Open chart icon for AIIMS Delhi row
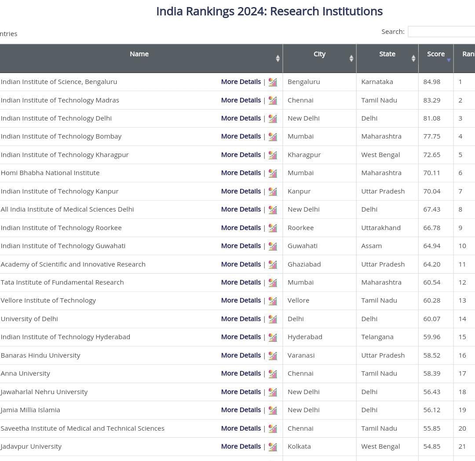The width and height of the screenshot is (475, 461). 273,209
